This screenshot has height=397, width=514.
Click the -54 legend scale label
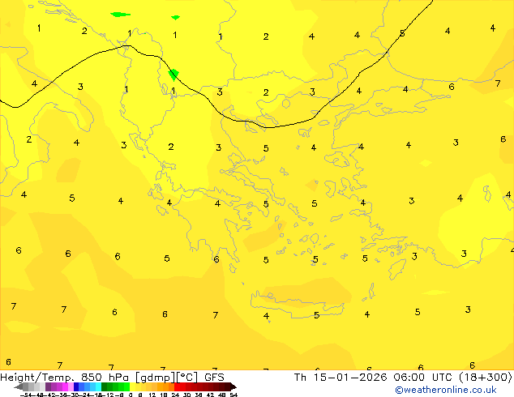[x=26, y=395]
